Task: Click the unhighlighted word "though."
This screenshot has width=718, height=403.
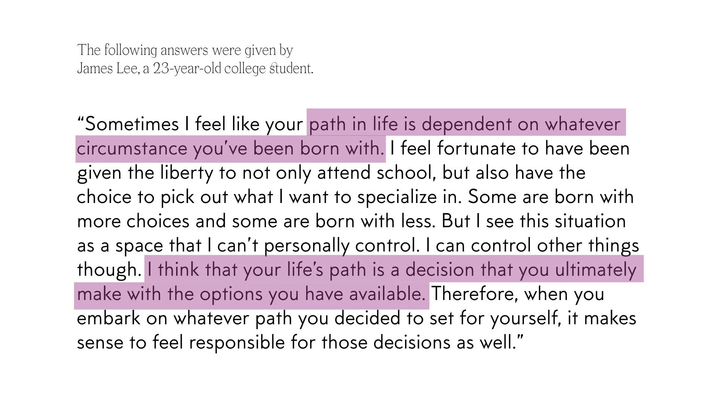Action: click(109, 270)
